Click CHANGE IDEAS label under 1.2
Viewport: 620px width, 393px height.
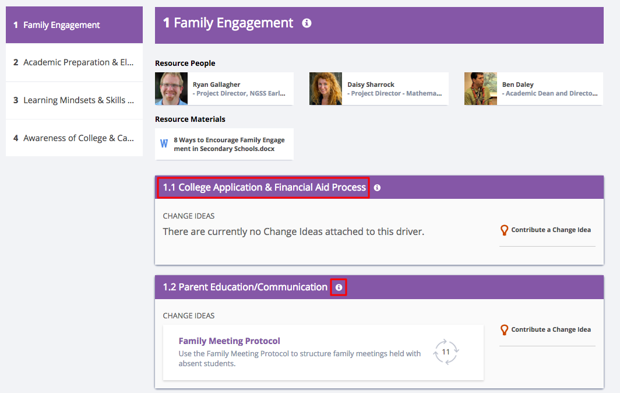189,316
